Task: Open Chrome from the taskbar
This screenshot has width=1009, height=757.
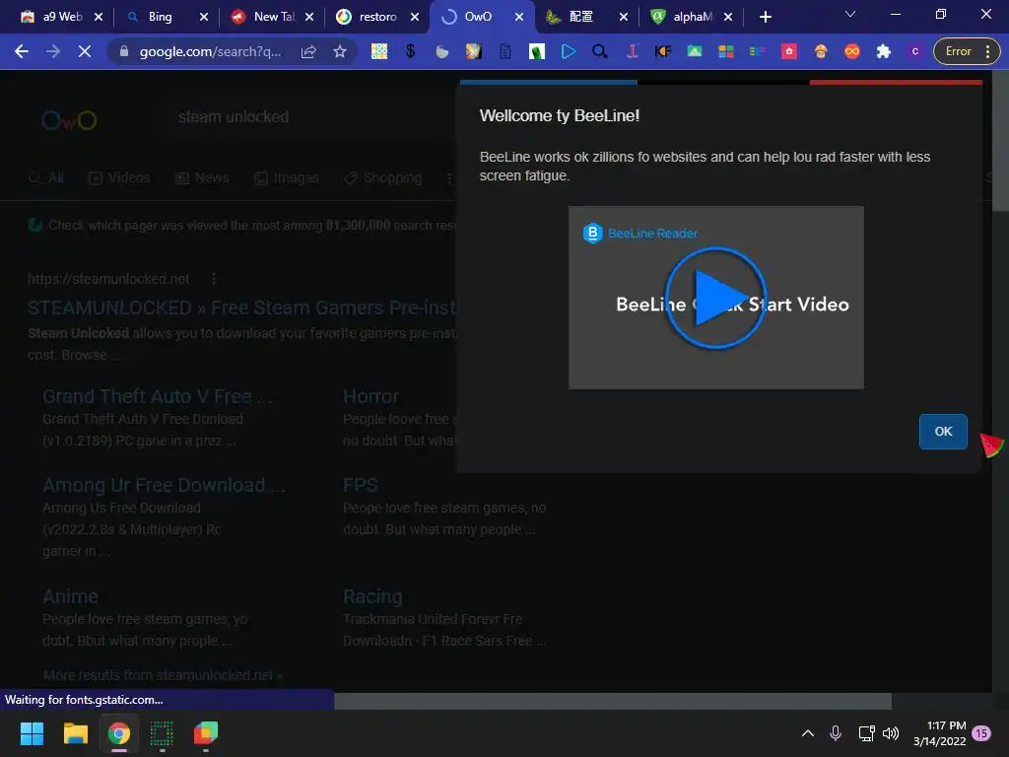Action: [119, 733]
